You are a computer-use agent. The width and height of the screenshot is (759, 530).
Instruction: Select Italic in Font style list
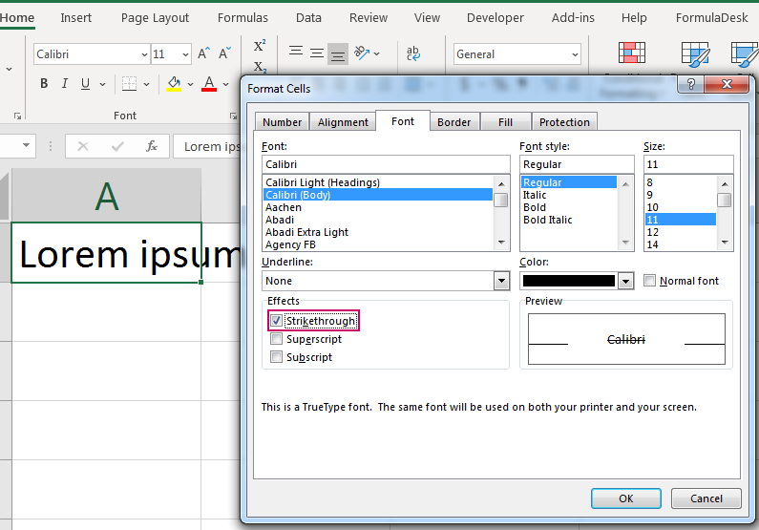tap(535, 195)
